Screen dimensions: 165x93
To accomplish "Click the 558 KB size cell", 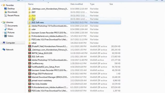I will [x=117, y=63].
